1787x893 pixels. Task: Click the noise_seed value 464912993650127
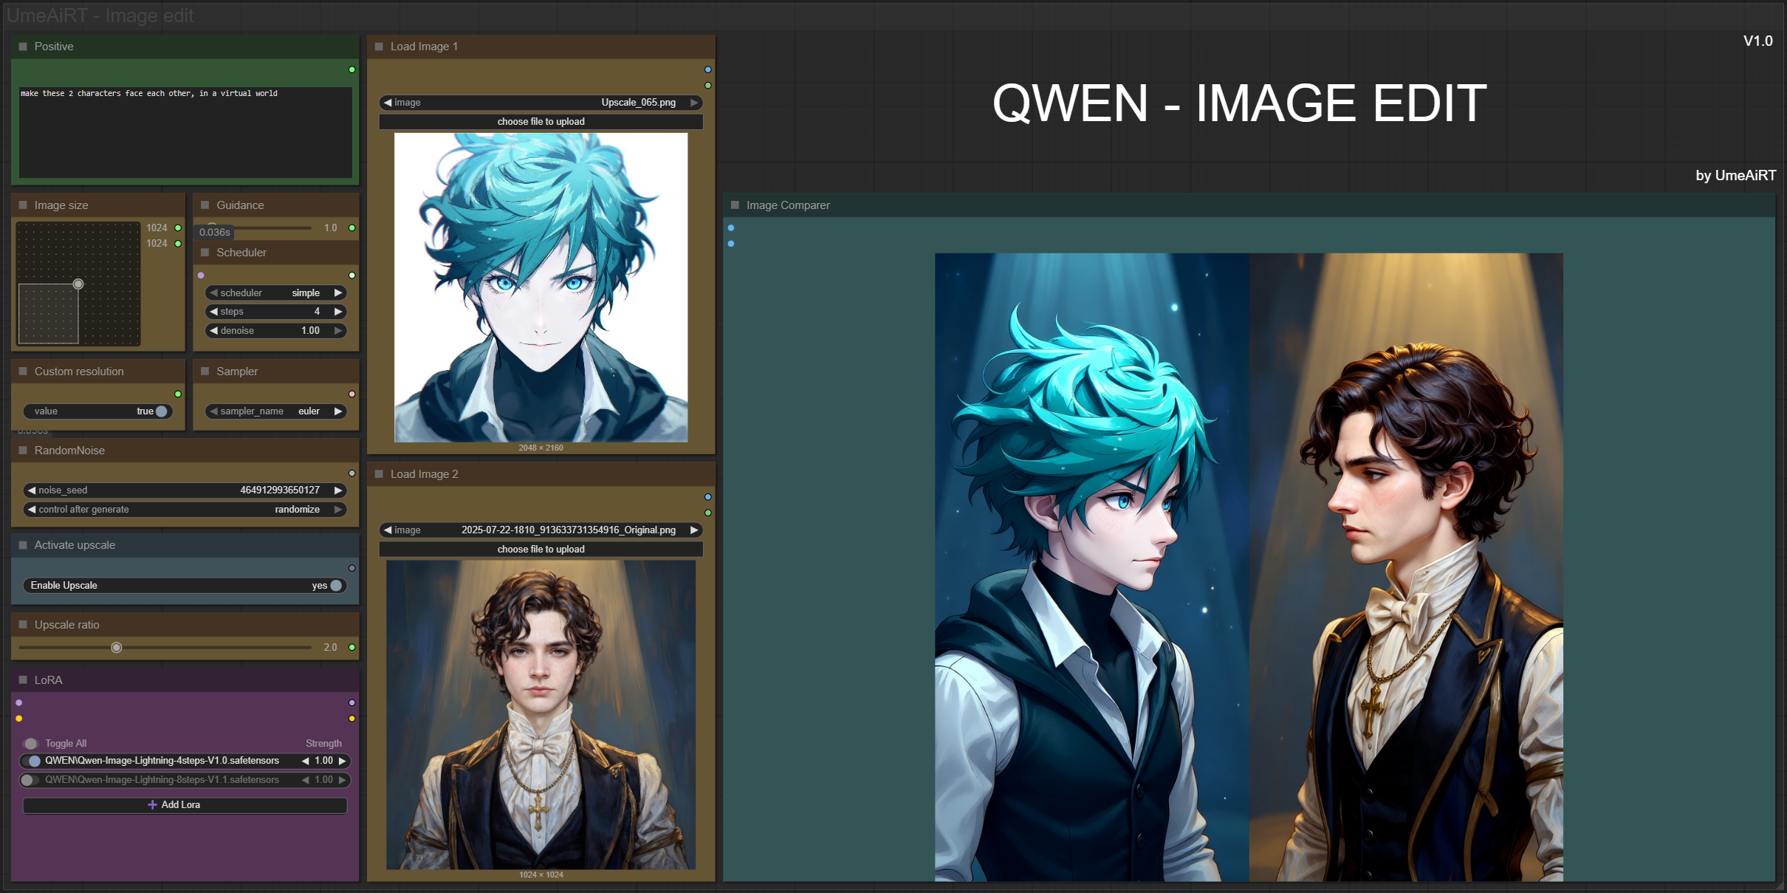point(280,490)
